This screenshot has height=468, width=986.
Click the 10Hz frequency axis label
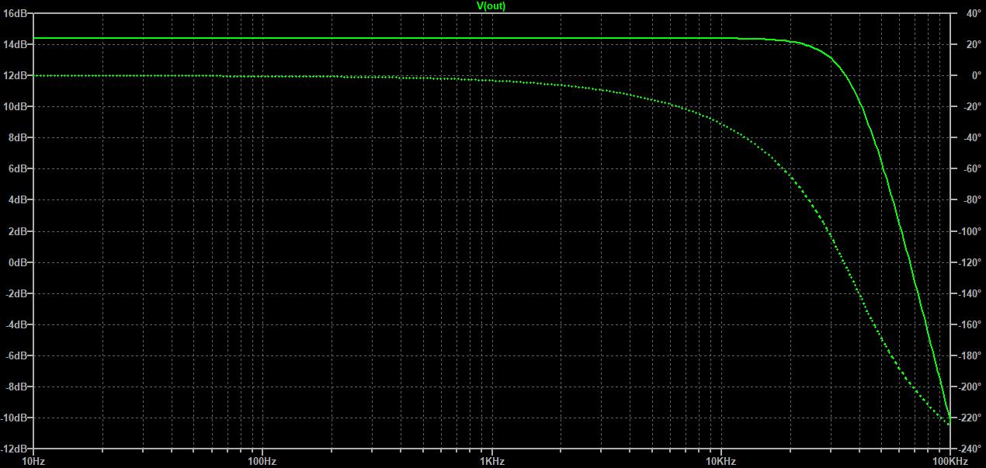point(33,461)
